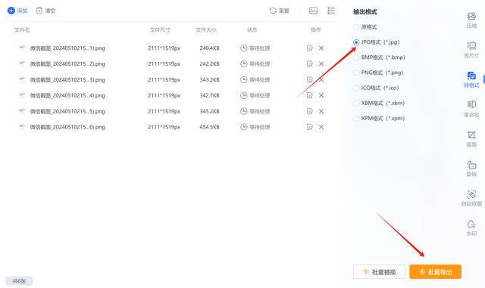485x288 pixels.
Task: Select file name ending in 5).png
Action: point(67,111)
